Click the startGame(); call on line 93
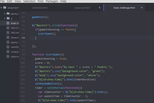 [x=47, y=34]
